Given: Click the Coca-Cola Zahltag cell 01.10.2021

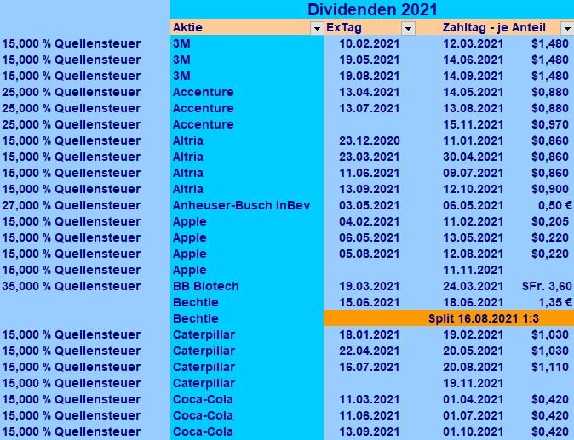Looking at the screenshot, I should (473, 431).
